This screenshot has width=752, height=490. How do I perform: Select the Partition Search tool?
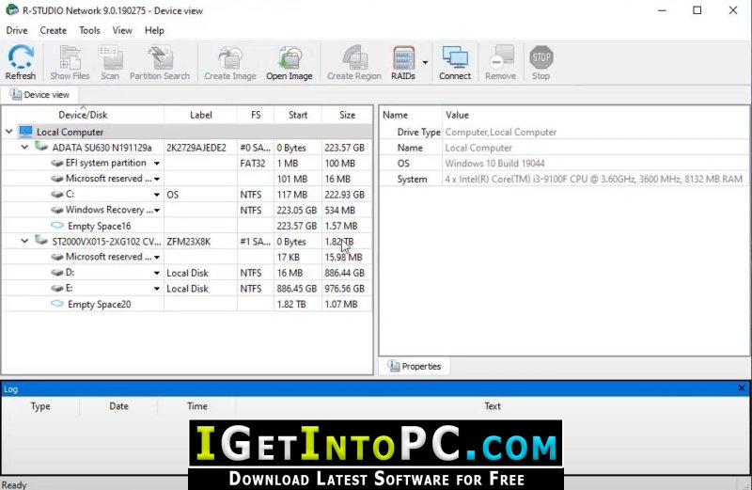pos(160,62)
